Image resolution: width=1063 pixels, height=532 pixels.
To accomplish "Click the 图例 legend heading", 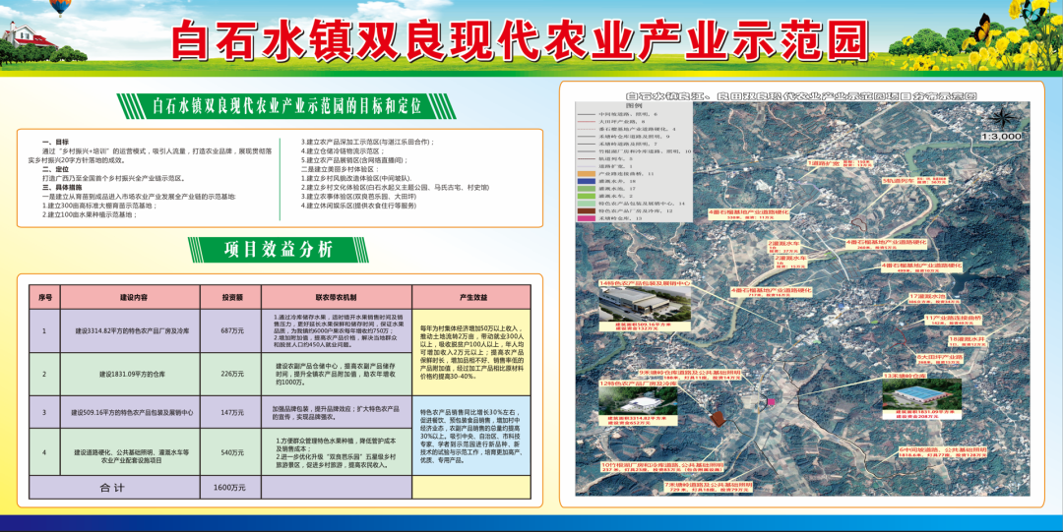I will tap(634, 106).
